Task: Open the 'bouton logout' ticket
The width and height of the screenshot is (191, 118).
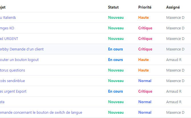Action: [19, 60]
